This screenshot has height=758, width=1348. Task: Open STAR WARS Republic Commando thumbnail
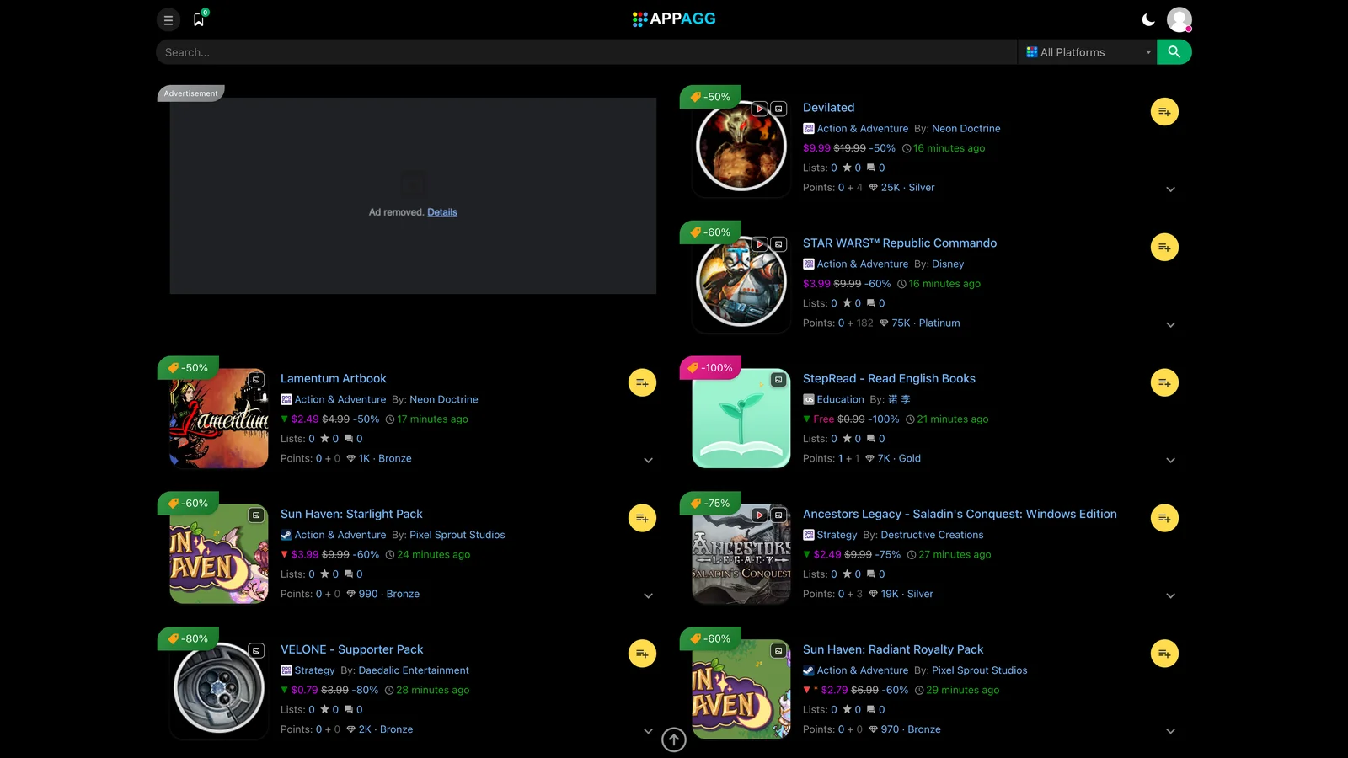(x=741, y=283)
